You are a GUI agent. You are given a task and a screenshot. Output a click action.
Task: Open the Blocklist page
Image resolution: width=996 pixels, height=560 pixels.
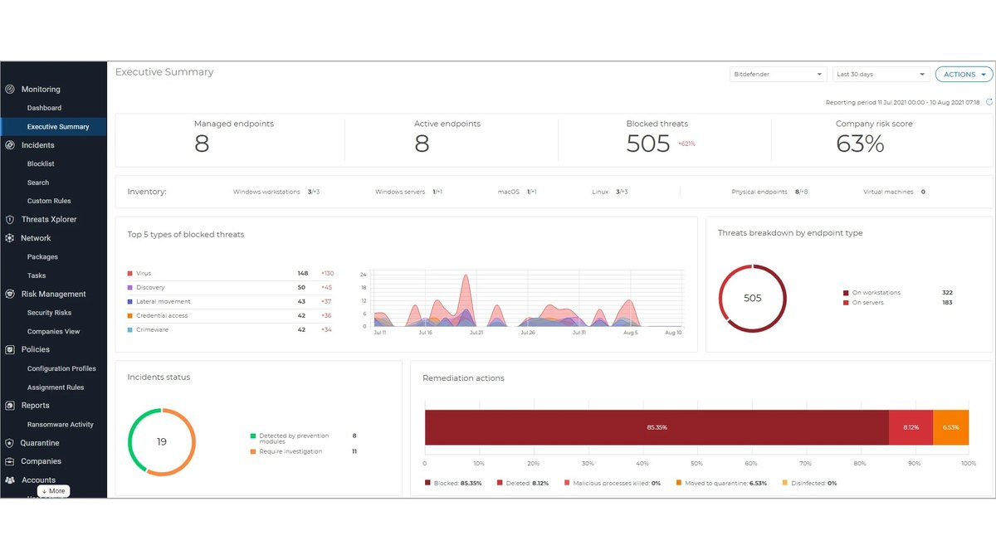pos(41,163)
